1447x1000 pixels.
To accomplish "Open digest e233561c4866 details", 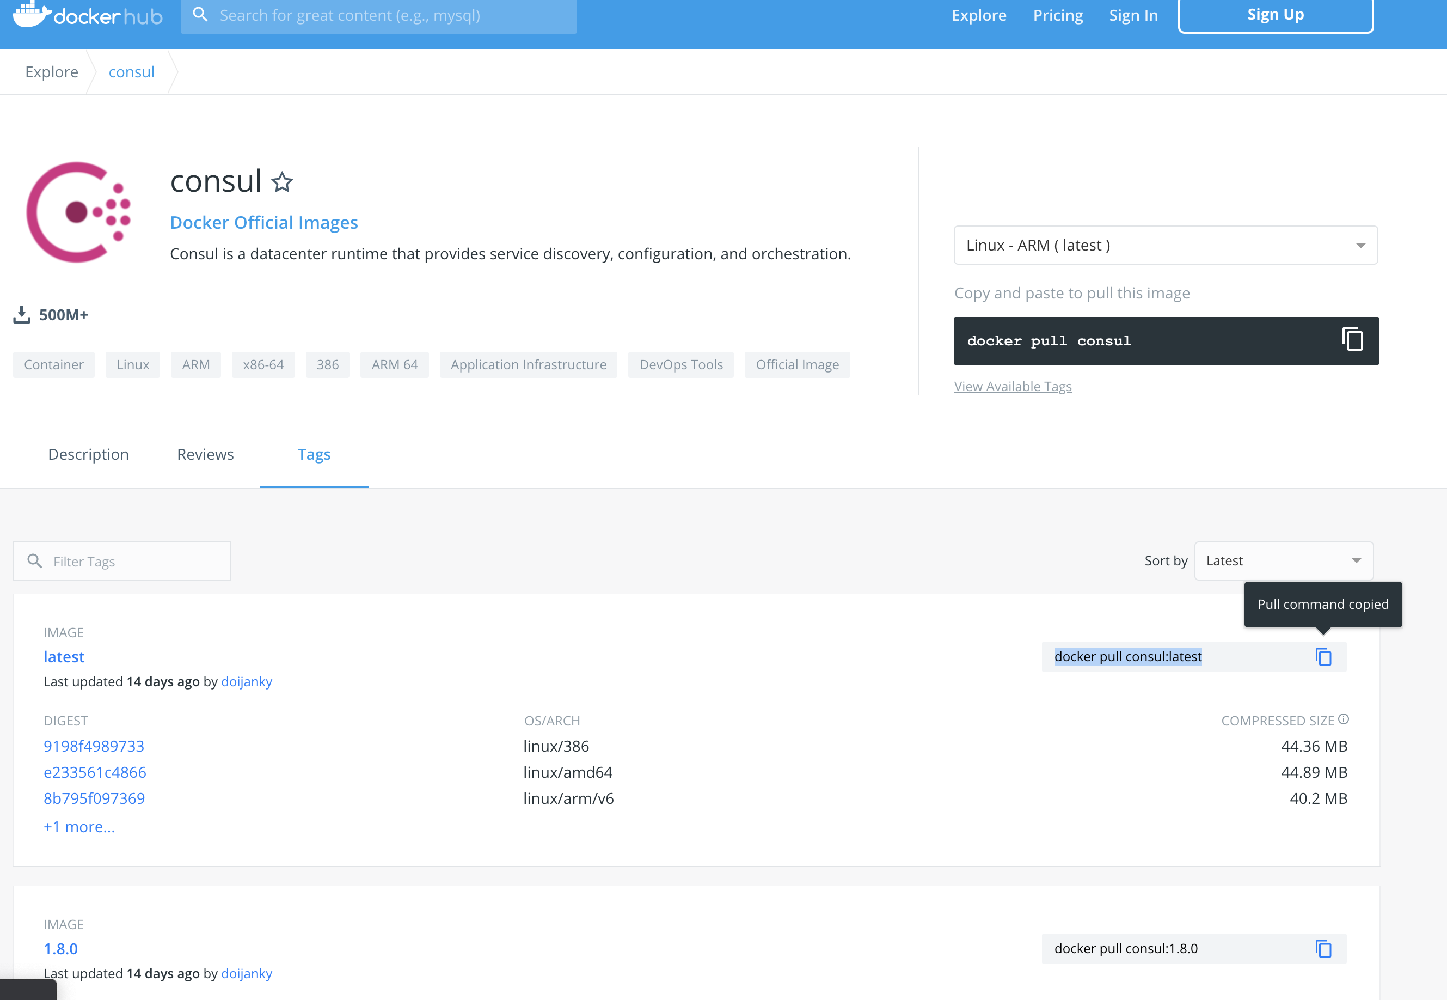I will tap(95, 772).
